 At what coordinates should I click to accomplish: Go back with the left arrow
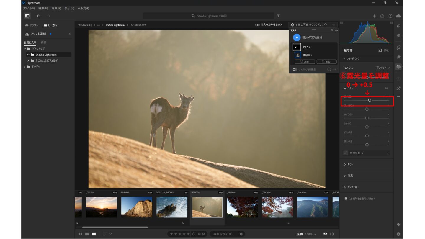point(38,16)
